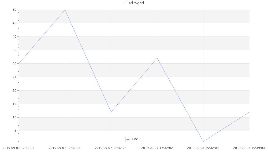Viewport: 268px width, 161px height.
Task: Click the "Filled Y-grid" chart title
Action: tap(134, 3)
